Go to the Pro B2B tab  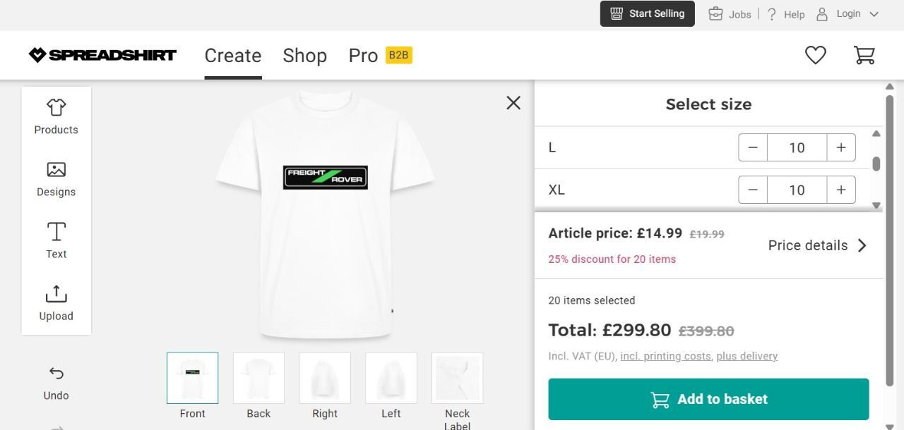coord(380,56)
